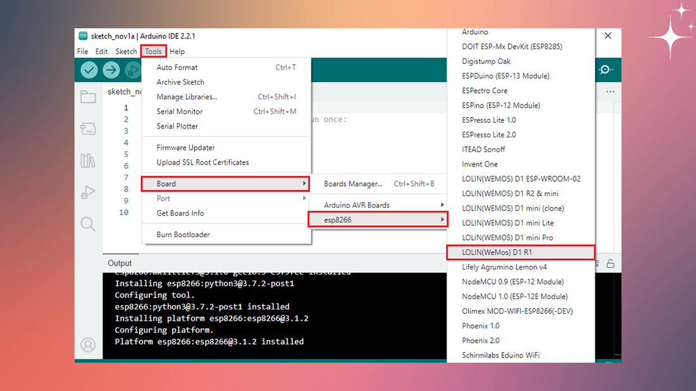Open Serial Monitor from Tools menu

(x=226, y=111)
